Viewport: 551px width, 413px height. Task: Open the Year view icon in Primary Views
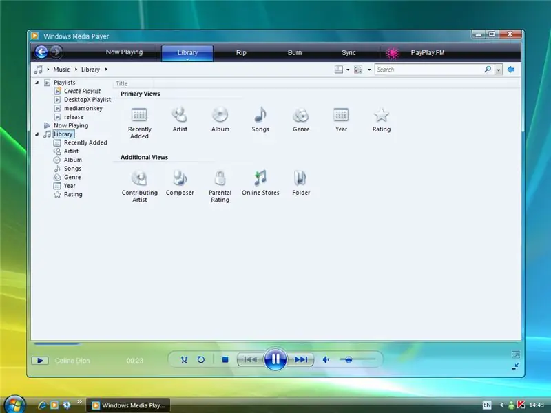pyautogui.click(x=341, y=114)
